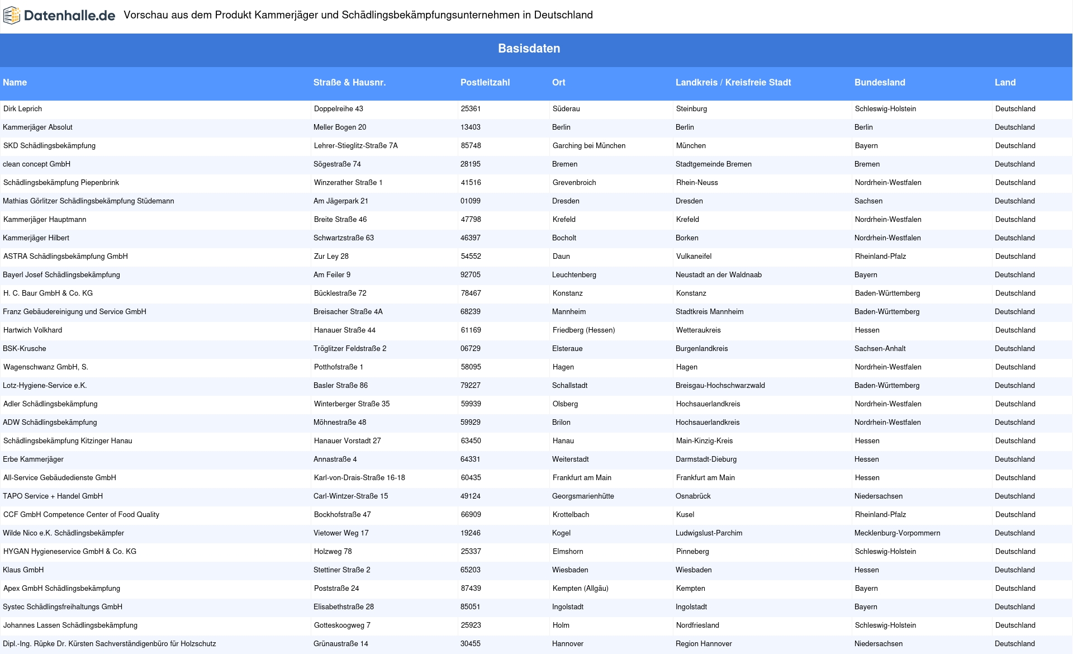Click the Kempten (Allgäu) city cell
1073x654 pixels.
click(581, 589)
